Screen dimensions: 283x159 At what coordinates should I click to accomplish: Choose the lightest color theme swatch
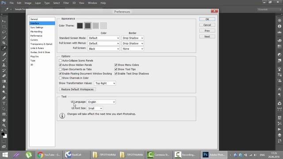pos(103,26)
